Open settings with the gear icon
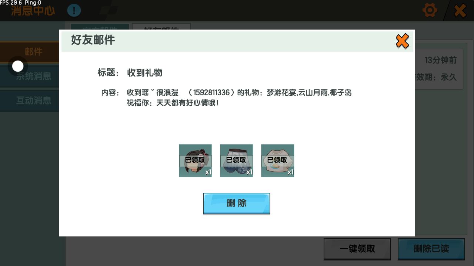This screenshot has height=266, width=474. pyautogui.click(x=430, y=10)
